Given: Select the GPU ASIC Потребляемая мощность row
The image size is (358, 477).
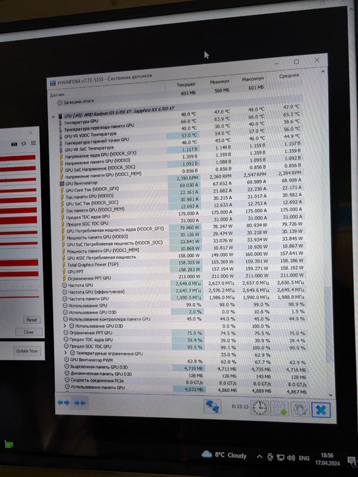Looking at the screenshot, I should click(x=182, y=255).
